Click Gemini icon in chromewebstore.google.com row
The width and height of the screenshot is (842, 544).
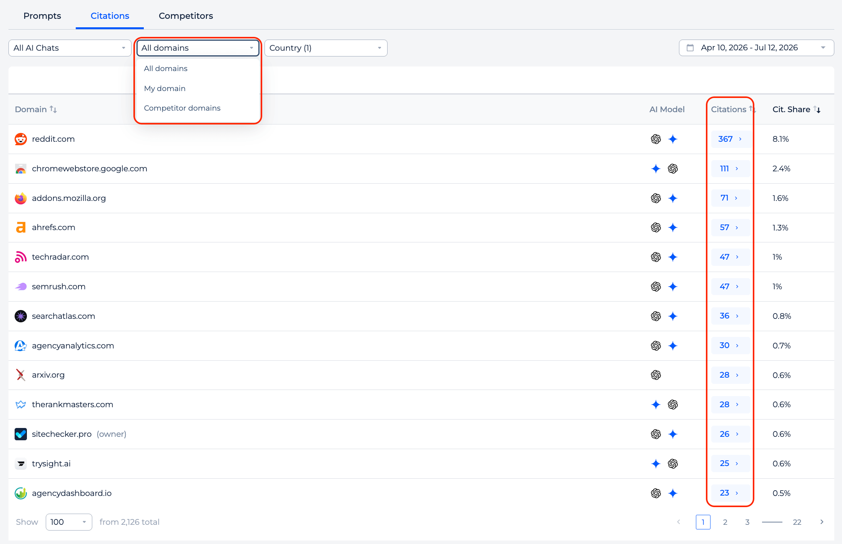656,169
